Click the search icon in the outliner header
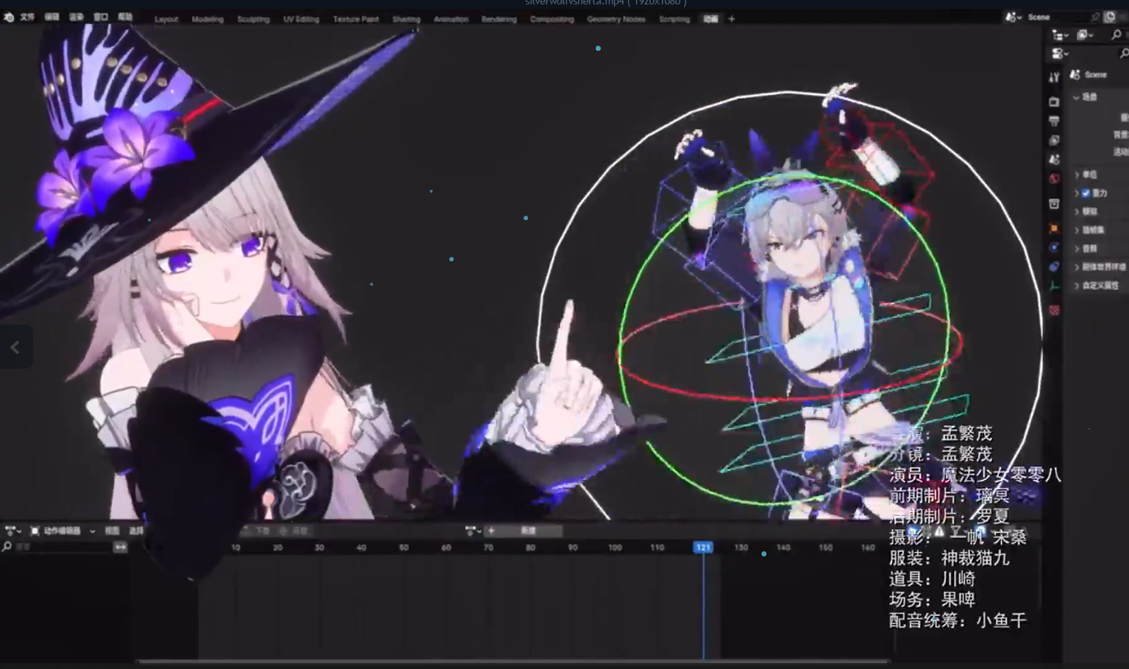 (1116, 35)
